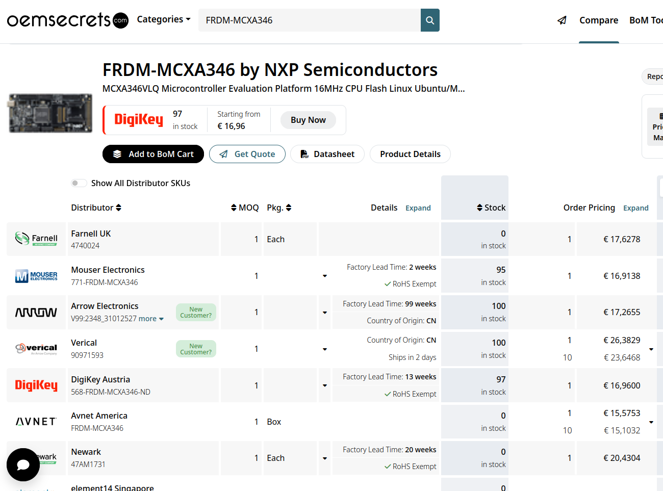Click the Product Details button
663x491 pixels.
pos(410,154)
